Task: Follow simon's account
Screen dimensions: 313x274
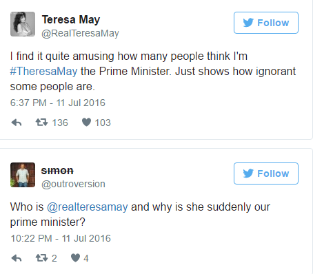Action: [x=266, y=173]
